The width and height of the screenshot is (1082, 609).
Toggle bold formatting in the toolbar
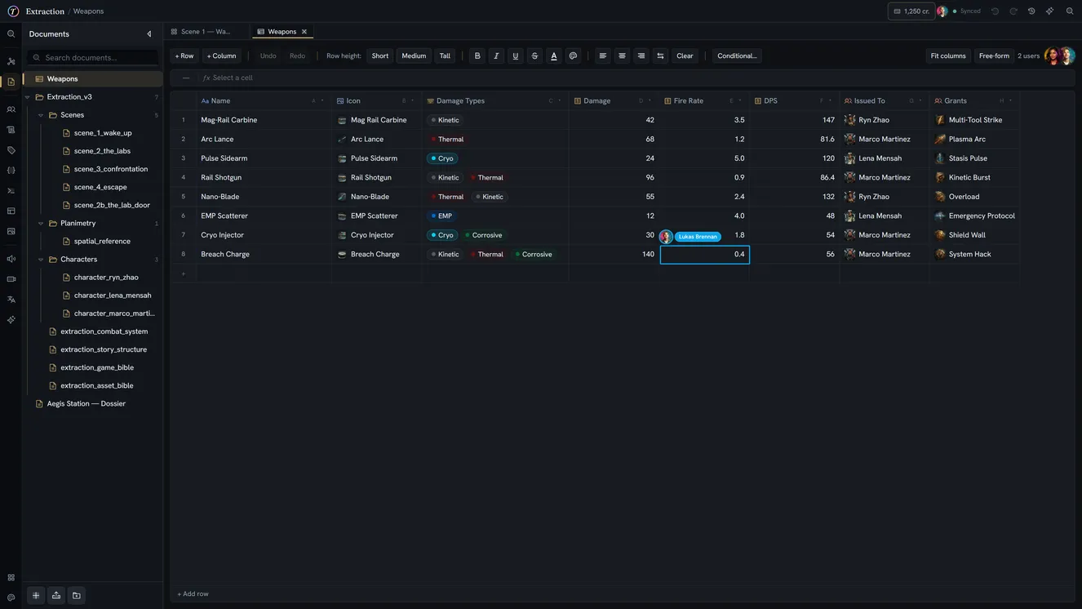(x=477, y=56)
